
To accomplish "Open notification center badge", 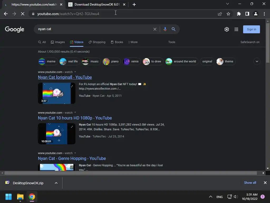I will 263,197.
